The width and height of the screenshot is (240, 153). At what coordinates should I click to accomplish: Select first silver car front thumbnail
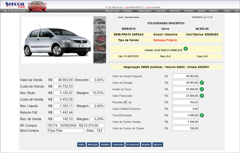tap(100, 21)
